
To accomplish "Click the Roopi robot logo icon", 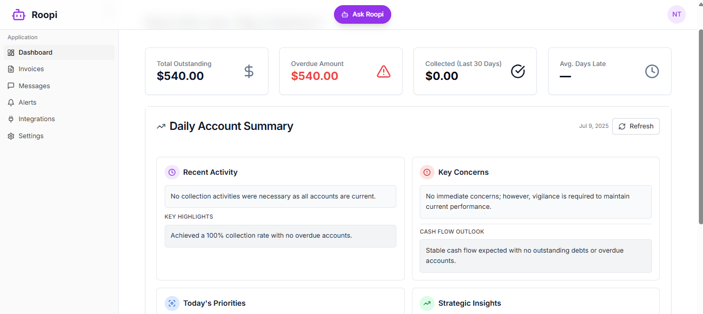I will 19,15.
